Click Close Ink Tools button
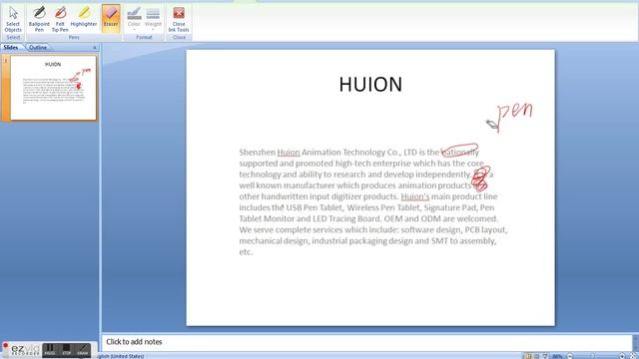The image size is (639, 359). (179, 20)
